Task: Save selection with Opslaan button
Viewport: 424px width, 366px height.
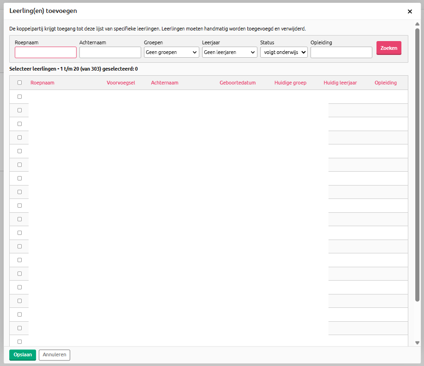Action: coord(23,355)
